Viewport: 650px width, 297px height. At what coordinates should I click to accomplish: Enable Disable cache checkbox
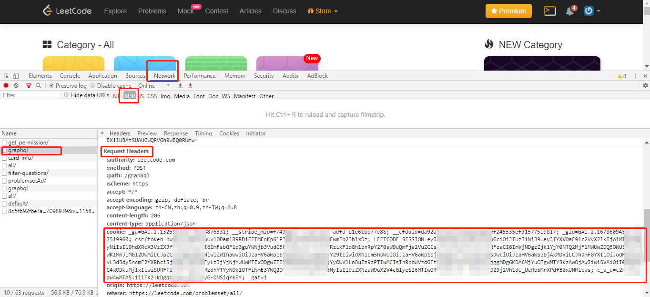point(92,86)
